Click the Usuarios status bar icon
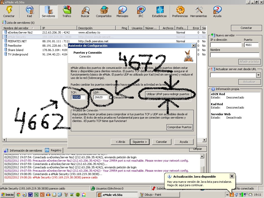Image resolution: width=264 pixels, height=198 pixels. 93,188
